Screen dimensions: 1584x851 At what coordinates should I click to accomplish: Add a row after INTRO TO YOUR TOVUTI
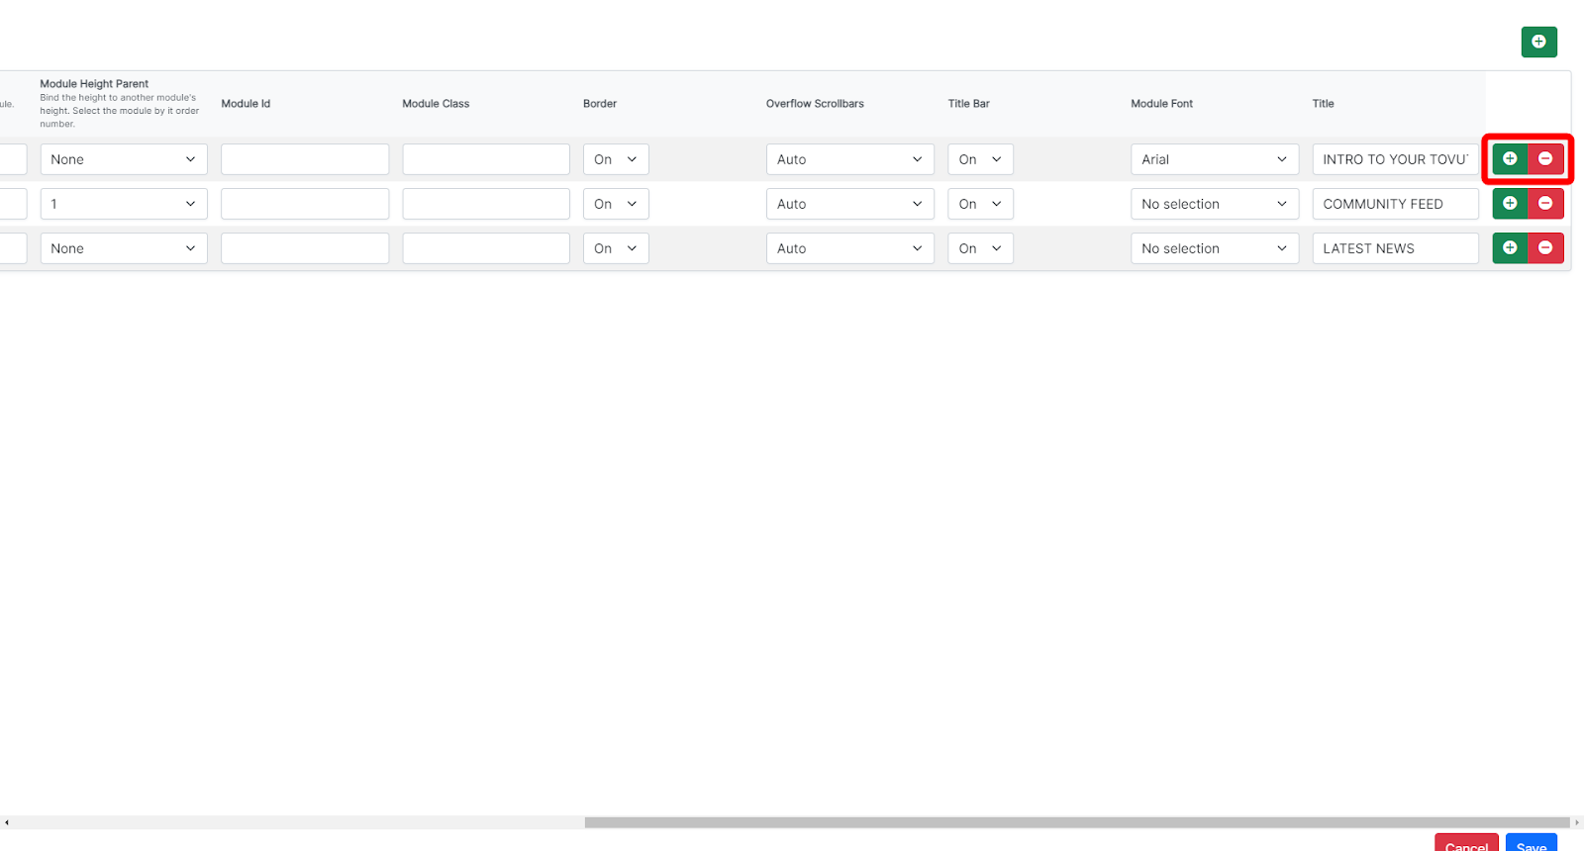click(1510, 158)
